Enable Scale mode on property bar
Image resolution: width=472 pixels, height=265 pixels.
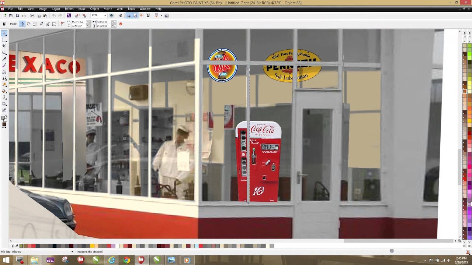click(35, 24)
